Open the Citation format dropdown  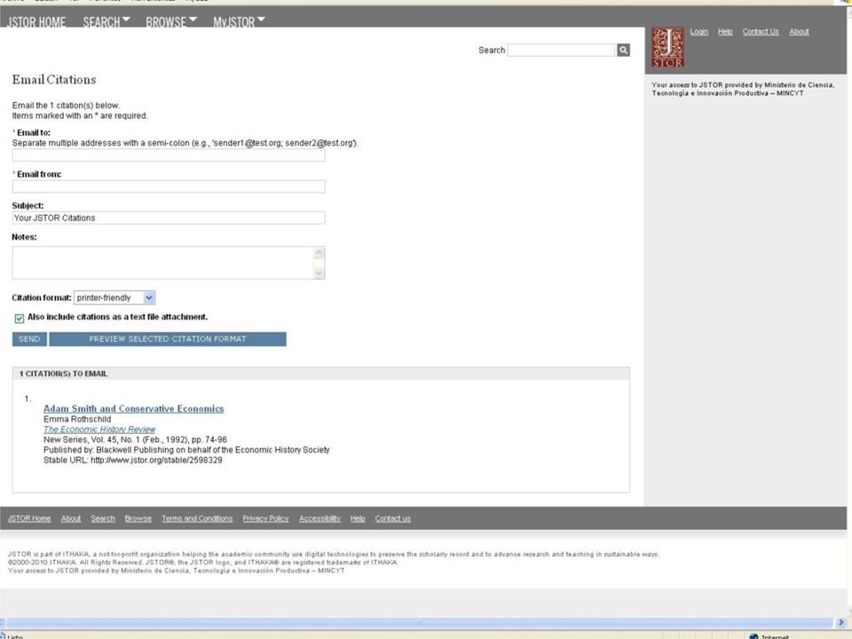pos(114,298)
